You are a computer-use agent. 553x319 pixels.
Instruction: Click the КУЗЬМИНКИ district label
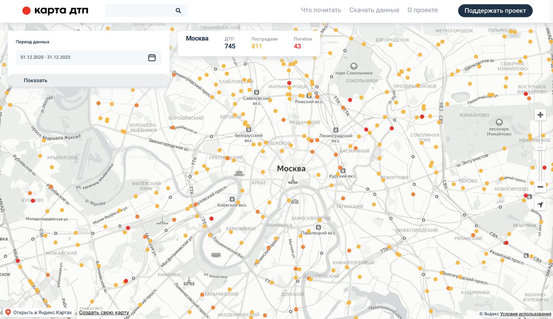click(x=474, y=292)
